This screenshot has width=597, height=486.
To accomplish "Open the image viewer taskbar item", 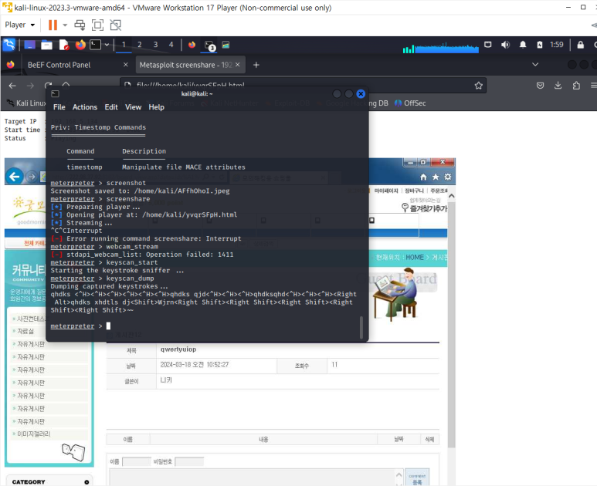I will coord(226,45).
